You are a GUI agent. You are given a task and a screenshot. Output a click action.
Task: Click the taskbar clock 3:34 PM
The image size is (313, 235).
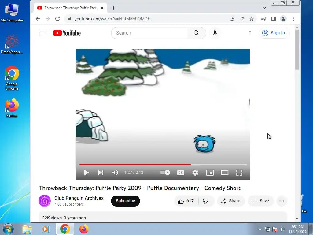click(x=297, y=227)
